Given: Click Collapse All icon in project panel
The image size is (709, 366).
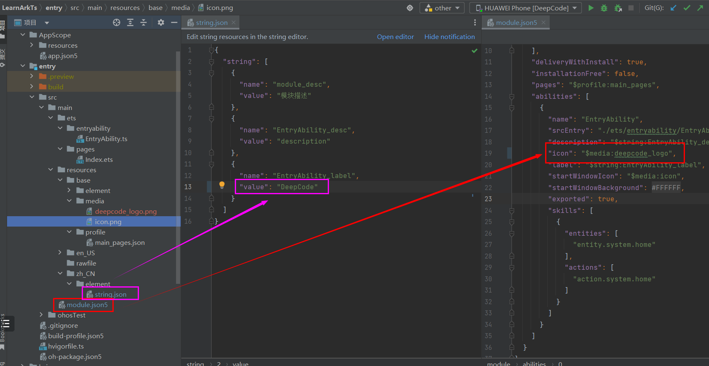Looking at the screenshot, I should [x=144, y=22].
